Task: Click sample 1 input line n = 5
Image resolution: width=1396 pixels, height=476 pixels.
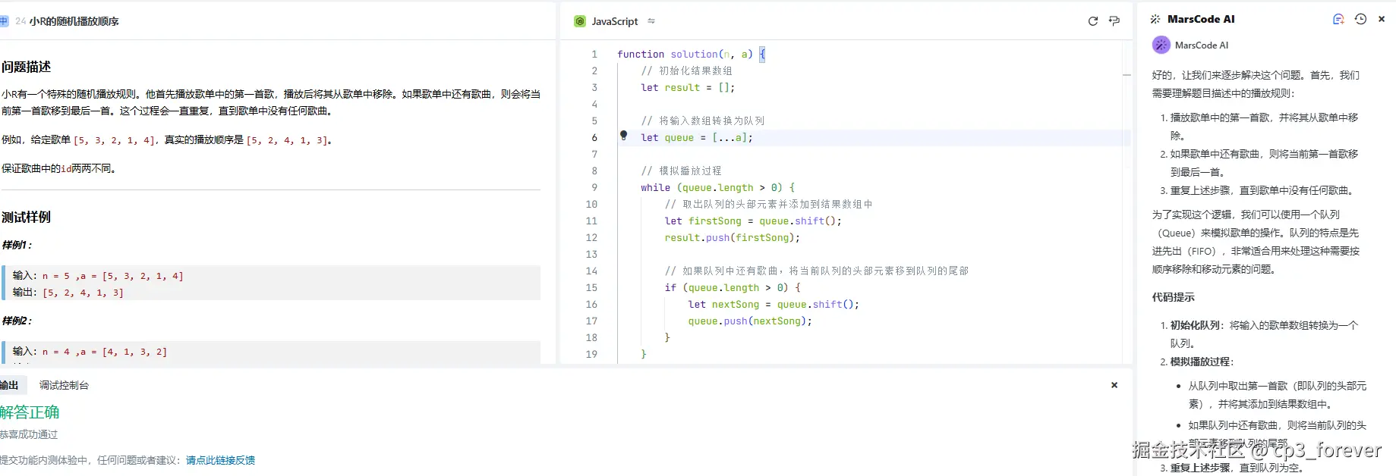Action: pos(98,276)
